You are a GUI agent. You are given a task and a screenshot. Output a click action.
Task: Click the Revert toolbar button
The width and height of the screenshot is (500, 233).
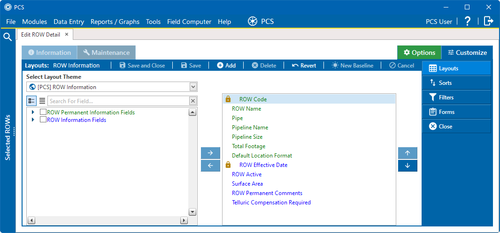pyautogui.click(x=304, y=66)
